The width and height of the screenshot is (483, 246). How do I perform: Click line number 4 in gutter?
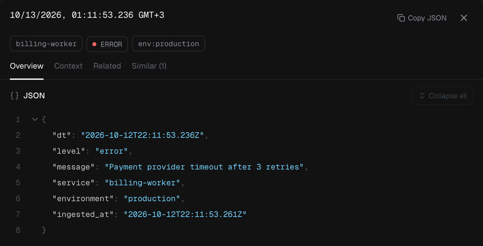point(18,167)
